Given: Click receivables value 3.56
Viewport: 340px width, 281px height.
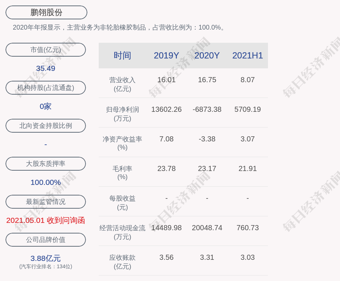Looking at the screenshot, I should 166,257.
